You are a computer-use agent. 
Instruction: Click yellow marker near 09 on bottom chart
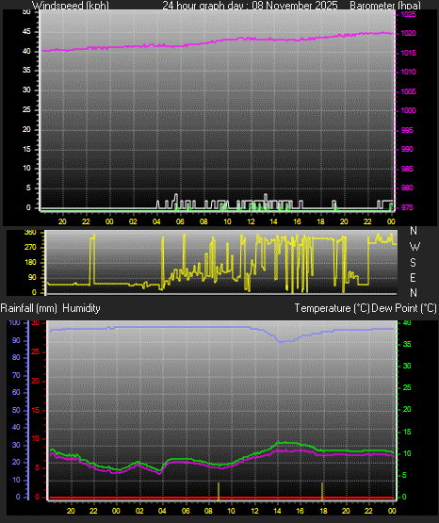point(219,491)
